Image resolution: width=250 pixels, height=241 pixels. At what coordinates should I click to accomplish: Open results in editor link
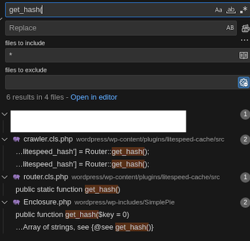[x=94, y=97]
